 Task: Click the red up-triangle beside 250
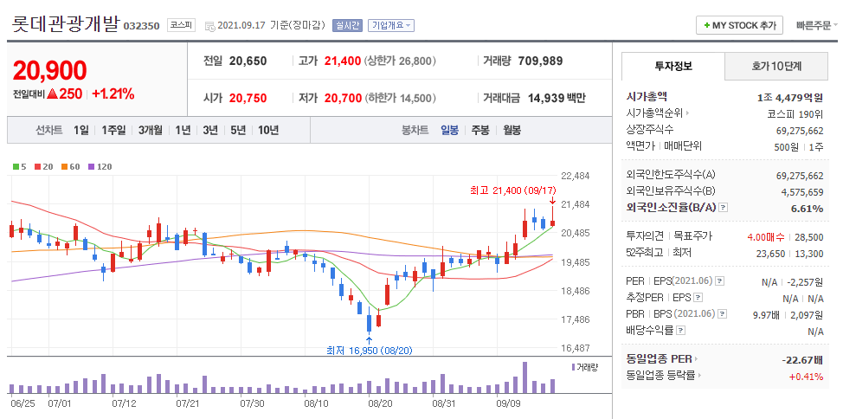click(52, 94)
